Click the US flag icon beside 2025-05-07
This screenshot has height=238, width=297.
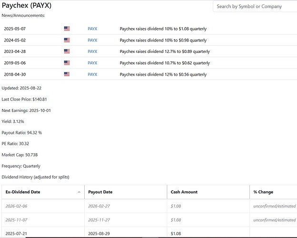(67, 29)
